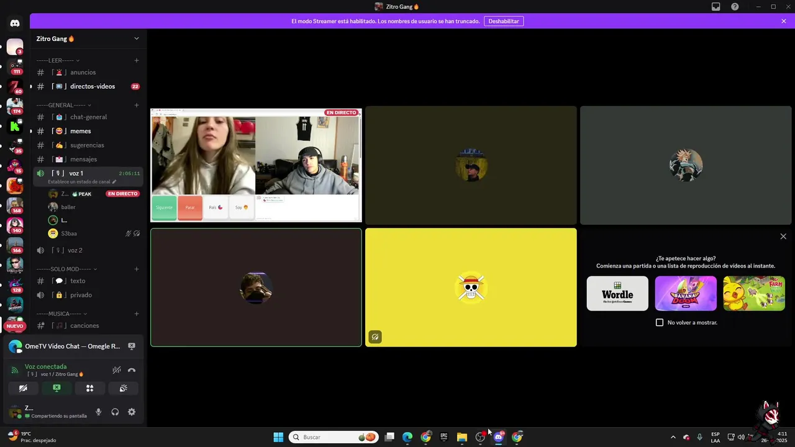Open the memes channel
This screenshot has width=795, height=447.
click(x=88, y=131)
